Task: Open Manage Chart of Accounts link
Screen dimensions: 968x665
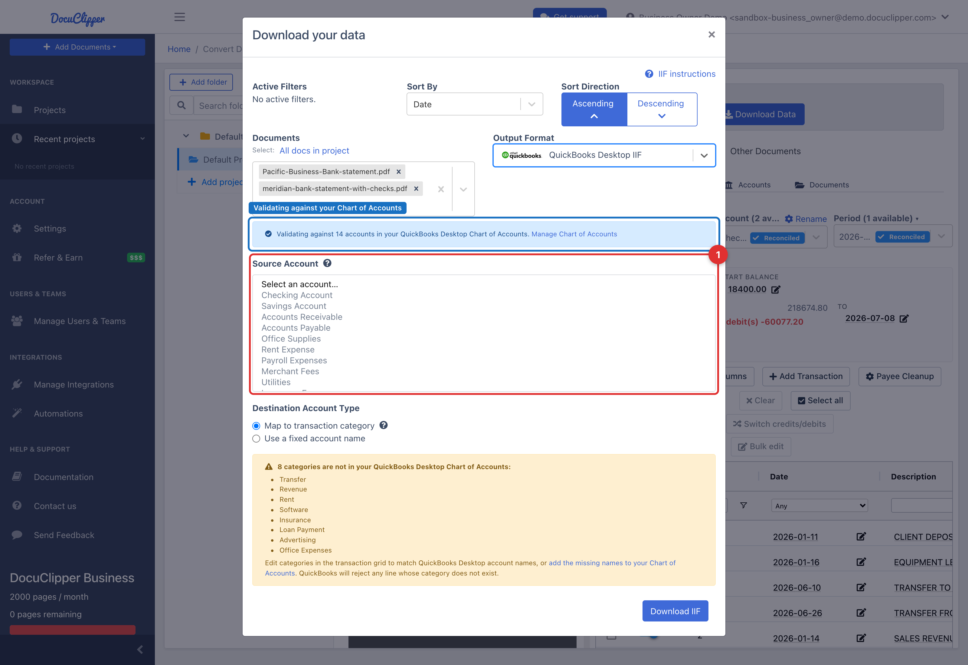Action: coord(574,234)
